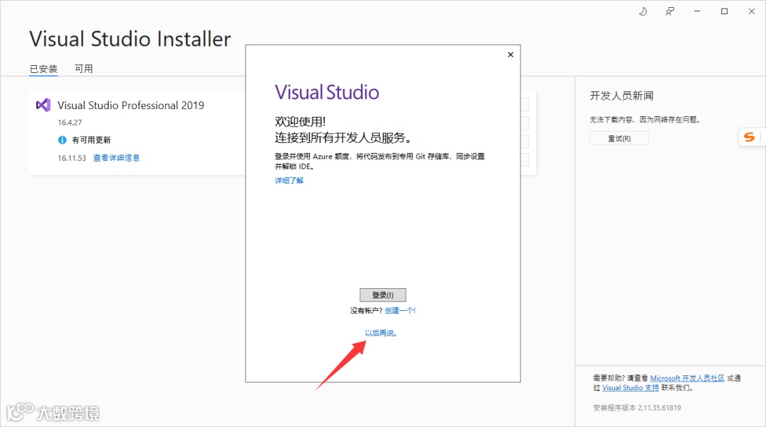Open the feedback icon in title bar
766x427 pixels.
[670, 11]
